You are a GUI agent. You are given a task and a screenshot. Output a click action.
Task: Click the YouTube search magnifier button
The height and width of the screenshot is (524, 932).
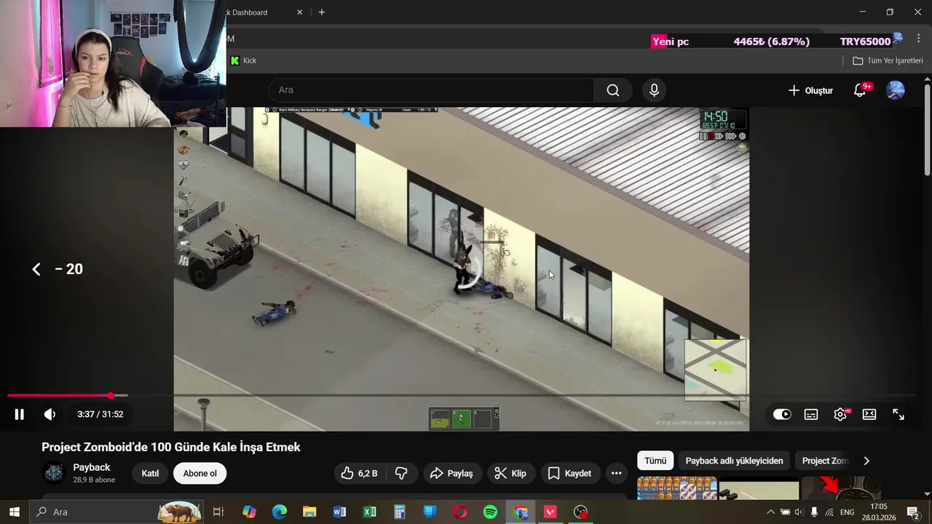click(613, 90)
